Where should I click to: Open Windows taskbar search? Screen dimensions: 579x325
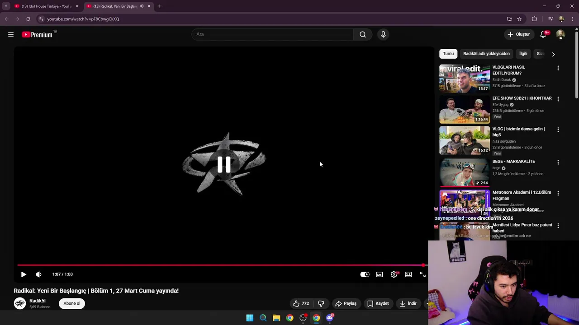pos(263,318)
